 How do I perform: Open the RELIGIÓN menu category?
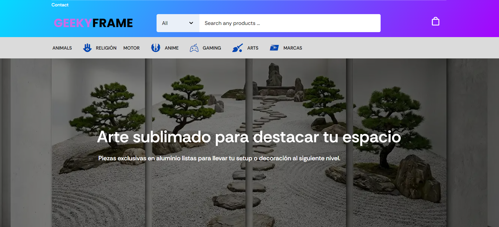pyautogui.click(x=106, y=48)
